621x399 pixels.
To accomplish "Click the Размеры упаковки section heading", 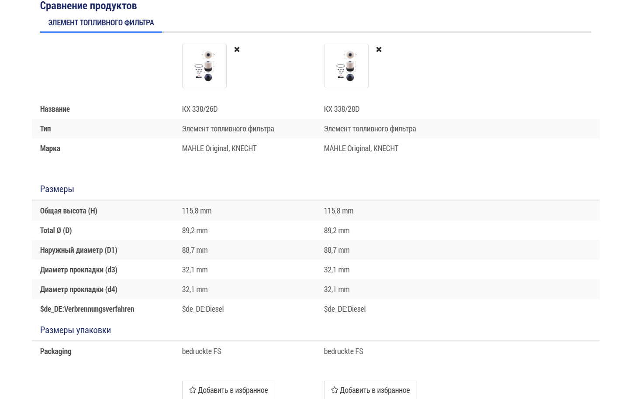I will pos(76,330).
